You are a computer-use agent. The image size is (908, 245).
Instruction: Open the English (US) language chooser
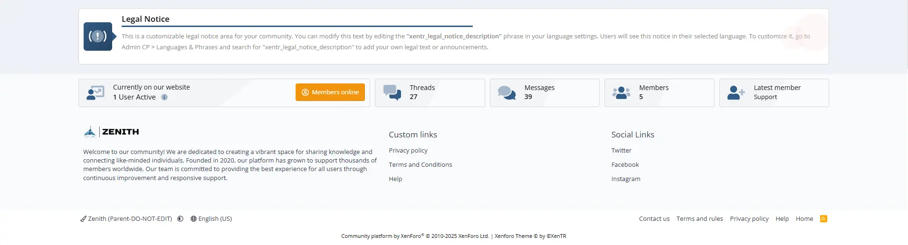(211, 219)
